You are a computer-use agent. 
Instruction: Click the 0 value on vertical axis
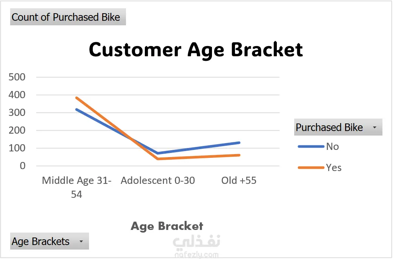(x=22, y=166)
